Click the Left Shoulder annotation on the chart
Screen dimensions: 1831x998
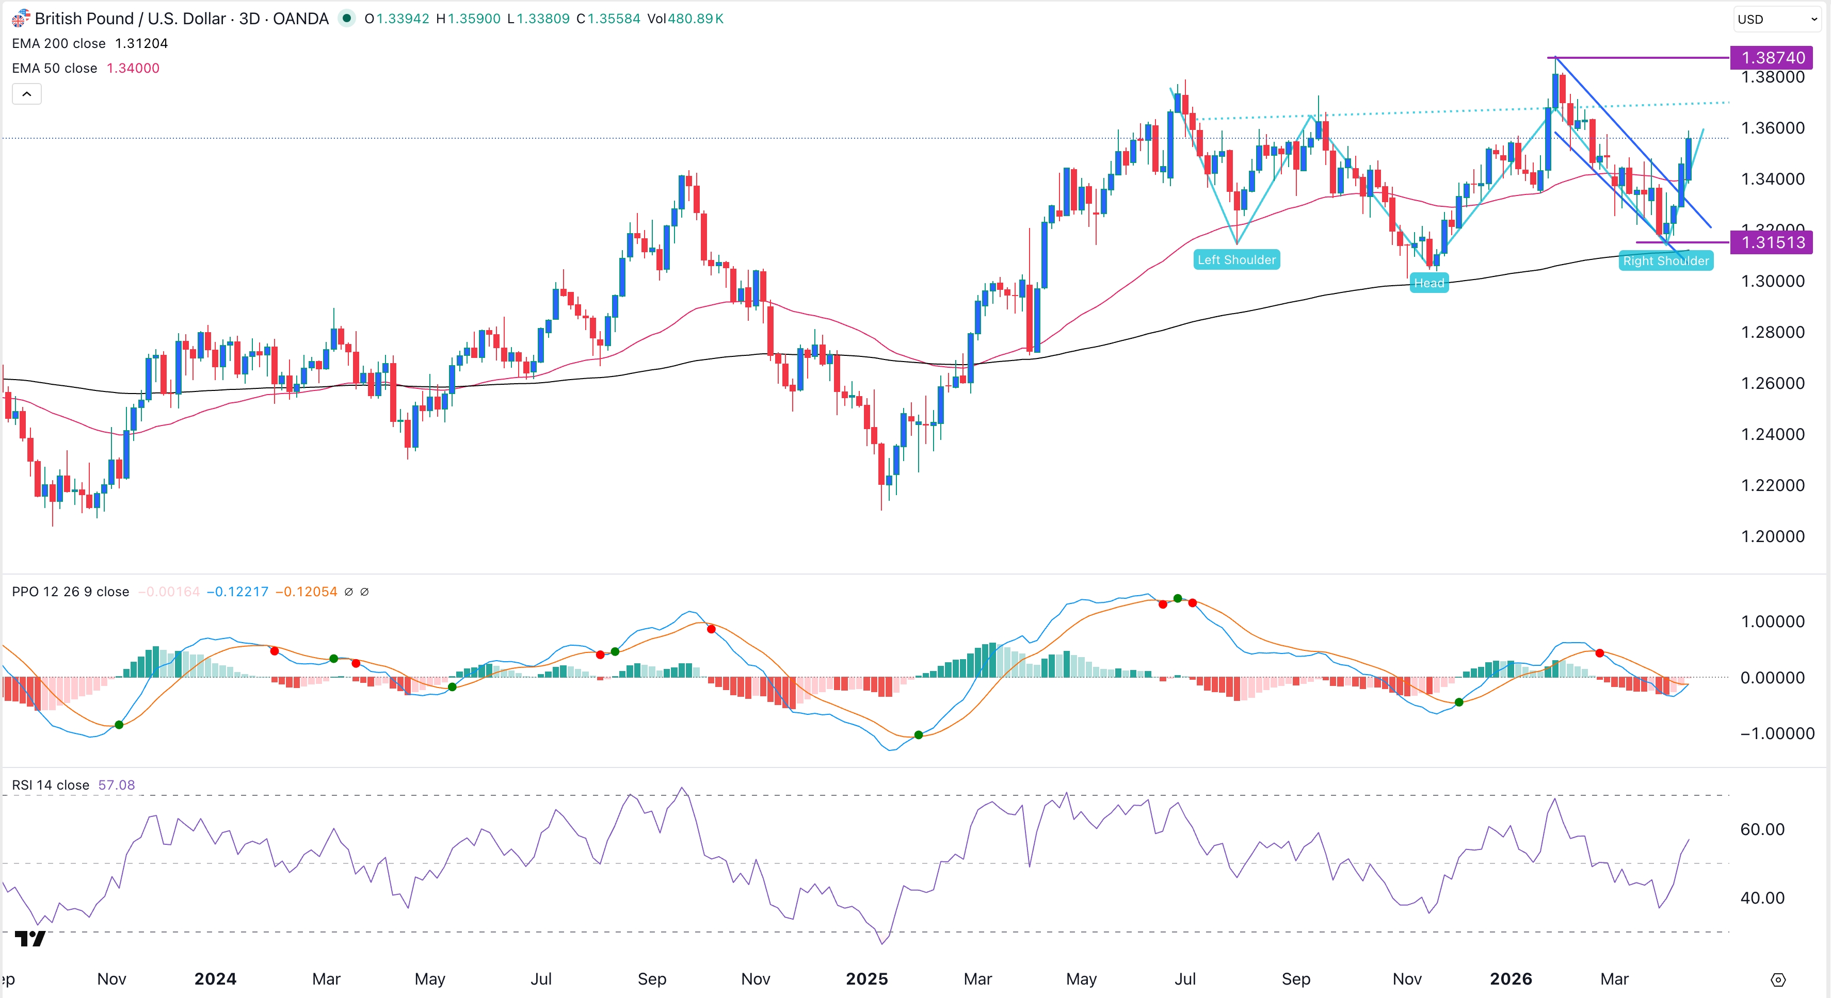click(1237, 259)
